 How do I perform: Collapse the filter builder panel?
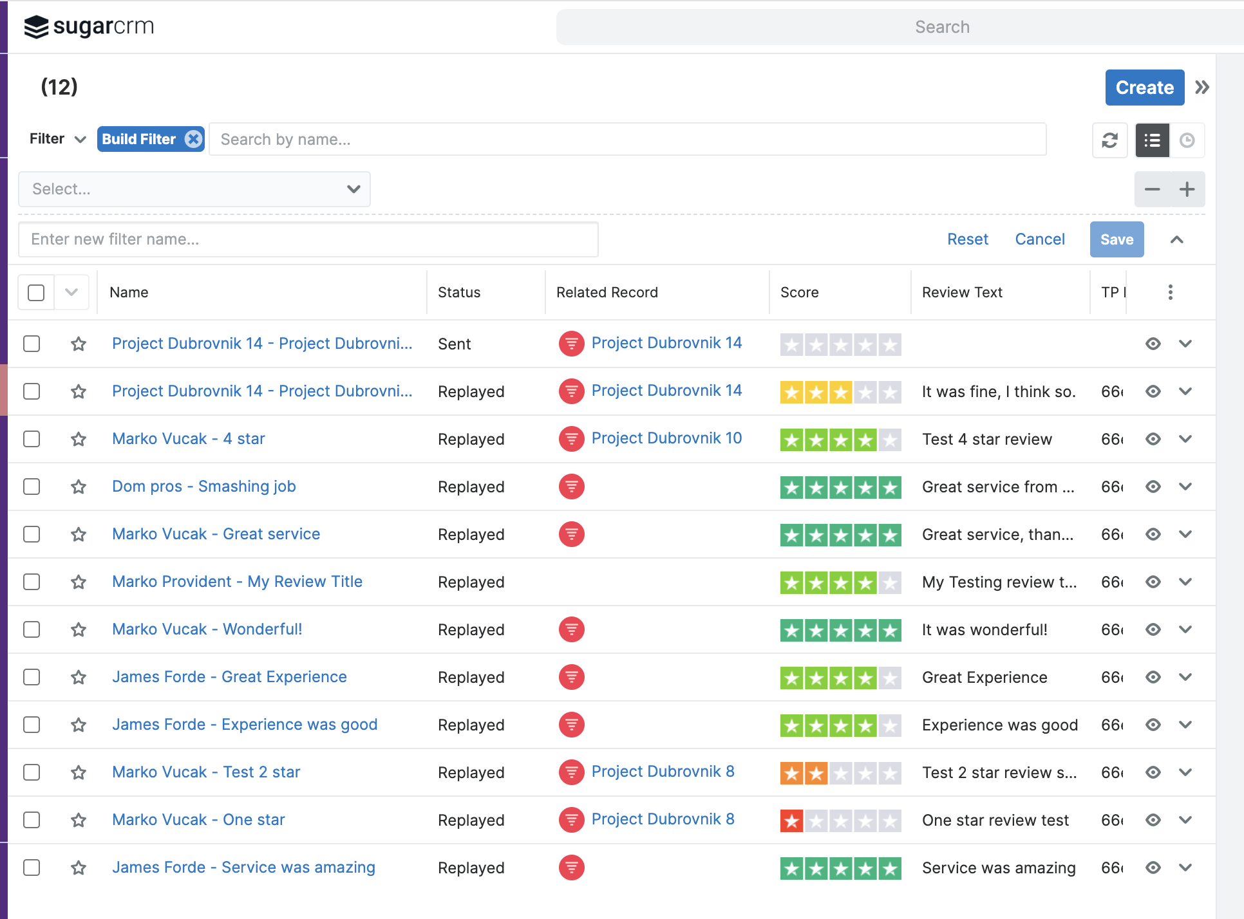point(1176,239)
